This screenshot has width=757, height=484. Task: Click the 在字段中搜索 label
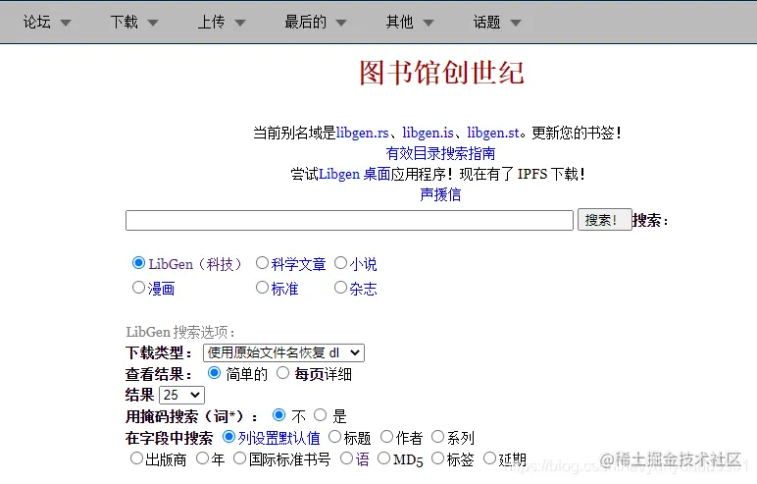(x=169, y=438)
